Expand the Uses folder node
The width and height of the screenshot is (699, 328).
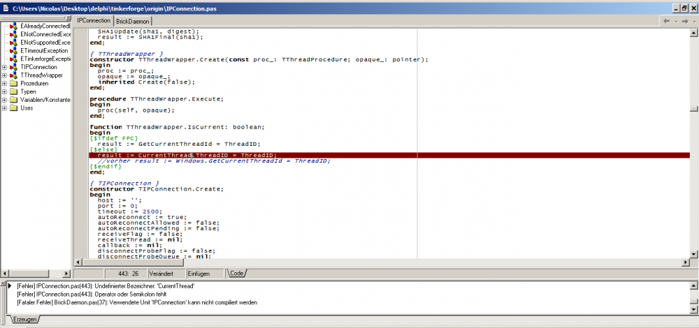[x=4, y=107]
